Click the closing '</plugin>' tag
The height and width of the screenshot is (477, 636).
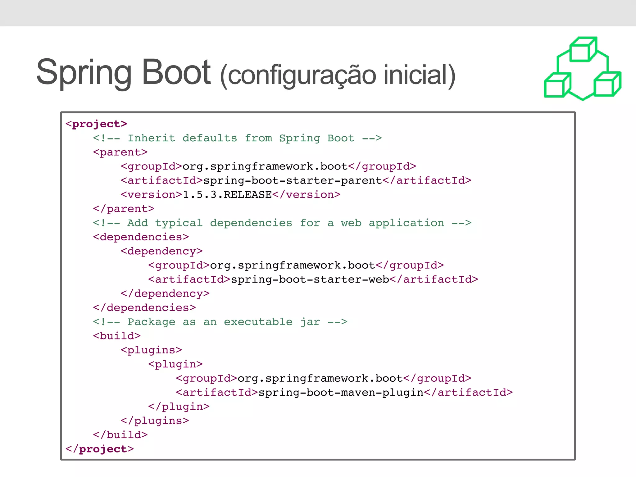pyautogui.click(x=179, y=407)
